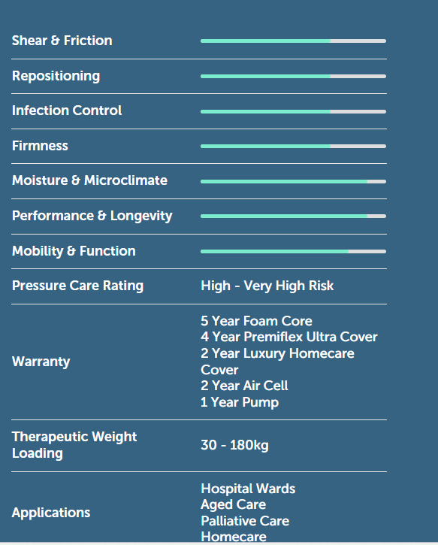Select the Infection Control label
This screenshot has height=545, width=438.
67,111
